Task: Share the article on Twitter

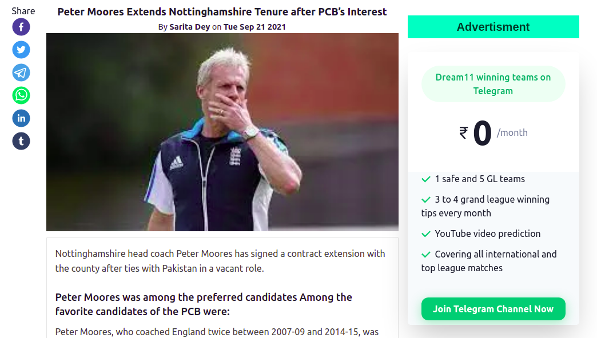Action: point(21,50)
